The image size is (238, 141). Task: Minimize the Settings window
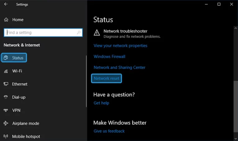tap(206, 4)
